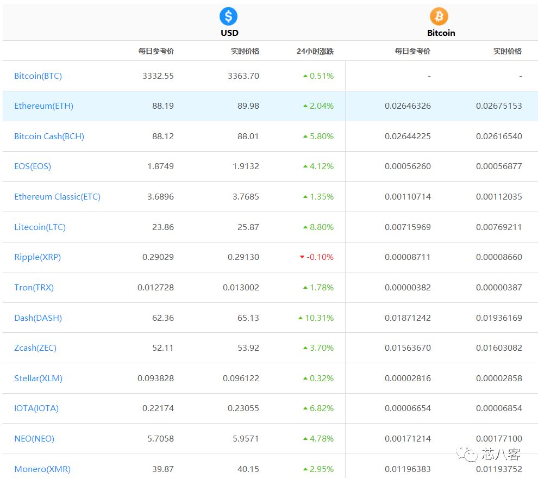Click Ethereum 24h change 2.04%
This screenshot has width=538, height=478.
click(318, 105)
